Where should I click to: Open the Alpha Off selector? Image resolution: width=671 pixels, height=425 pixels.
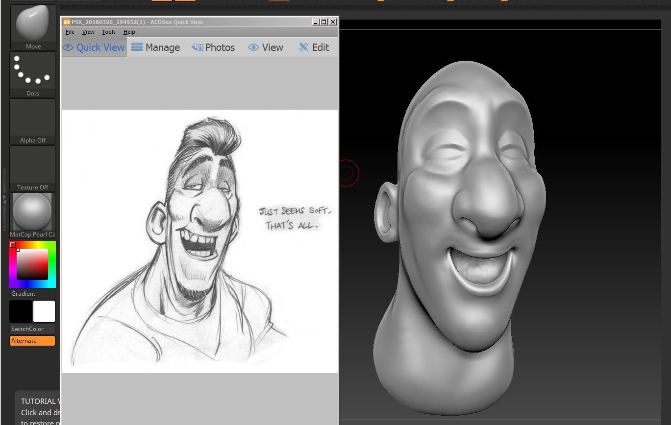tap(33, 121)
